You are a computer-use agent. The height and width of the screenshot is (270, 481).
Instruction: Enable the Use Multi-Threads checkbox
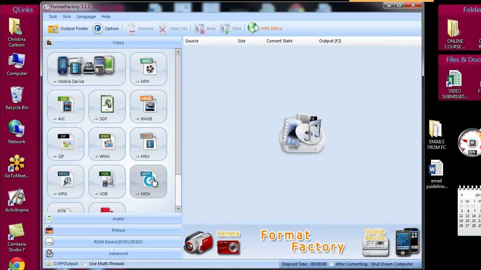(85, 264)
